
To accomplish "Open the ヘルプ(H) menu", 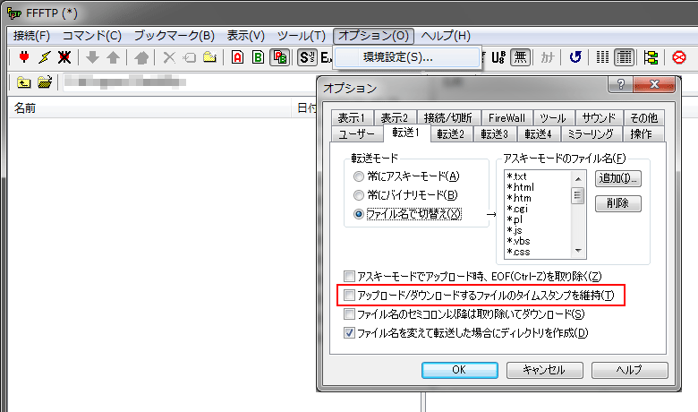I will click(446, 36).
